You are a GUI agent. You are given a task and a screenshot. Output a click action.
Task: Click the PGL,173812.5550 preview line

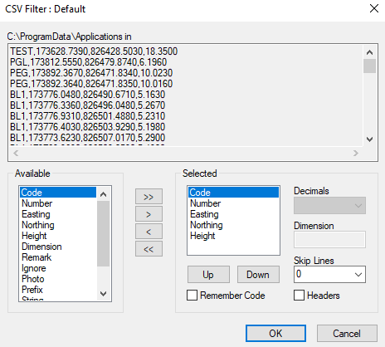point(89,62)
